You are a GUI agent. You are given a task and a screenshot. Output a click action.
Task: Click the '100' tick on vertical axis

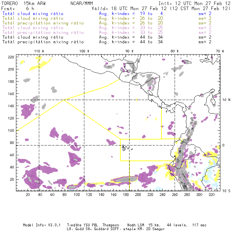tap(11, 130)
